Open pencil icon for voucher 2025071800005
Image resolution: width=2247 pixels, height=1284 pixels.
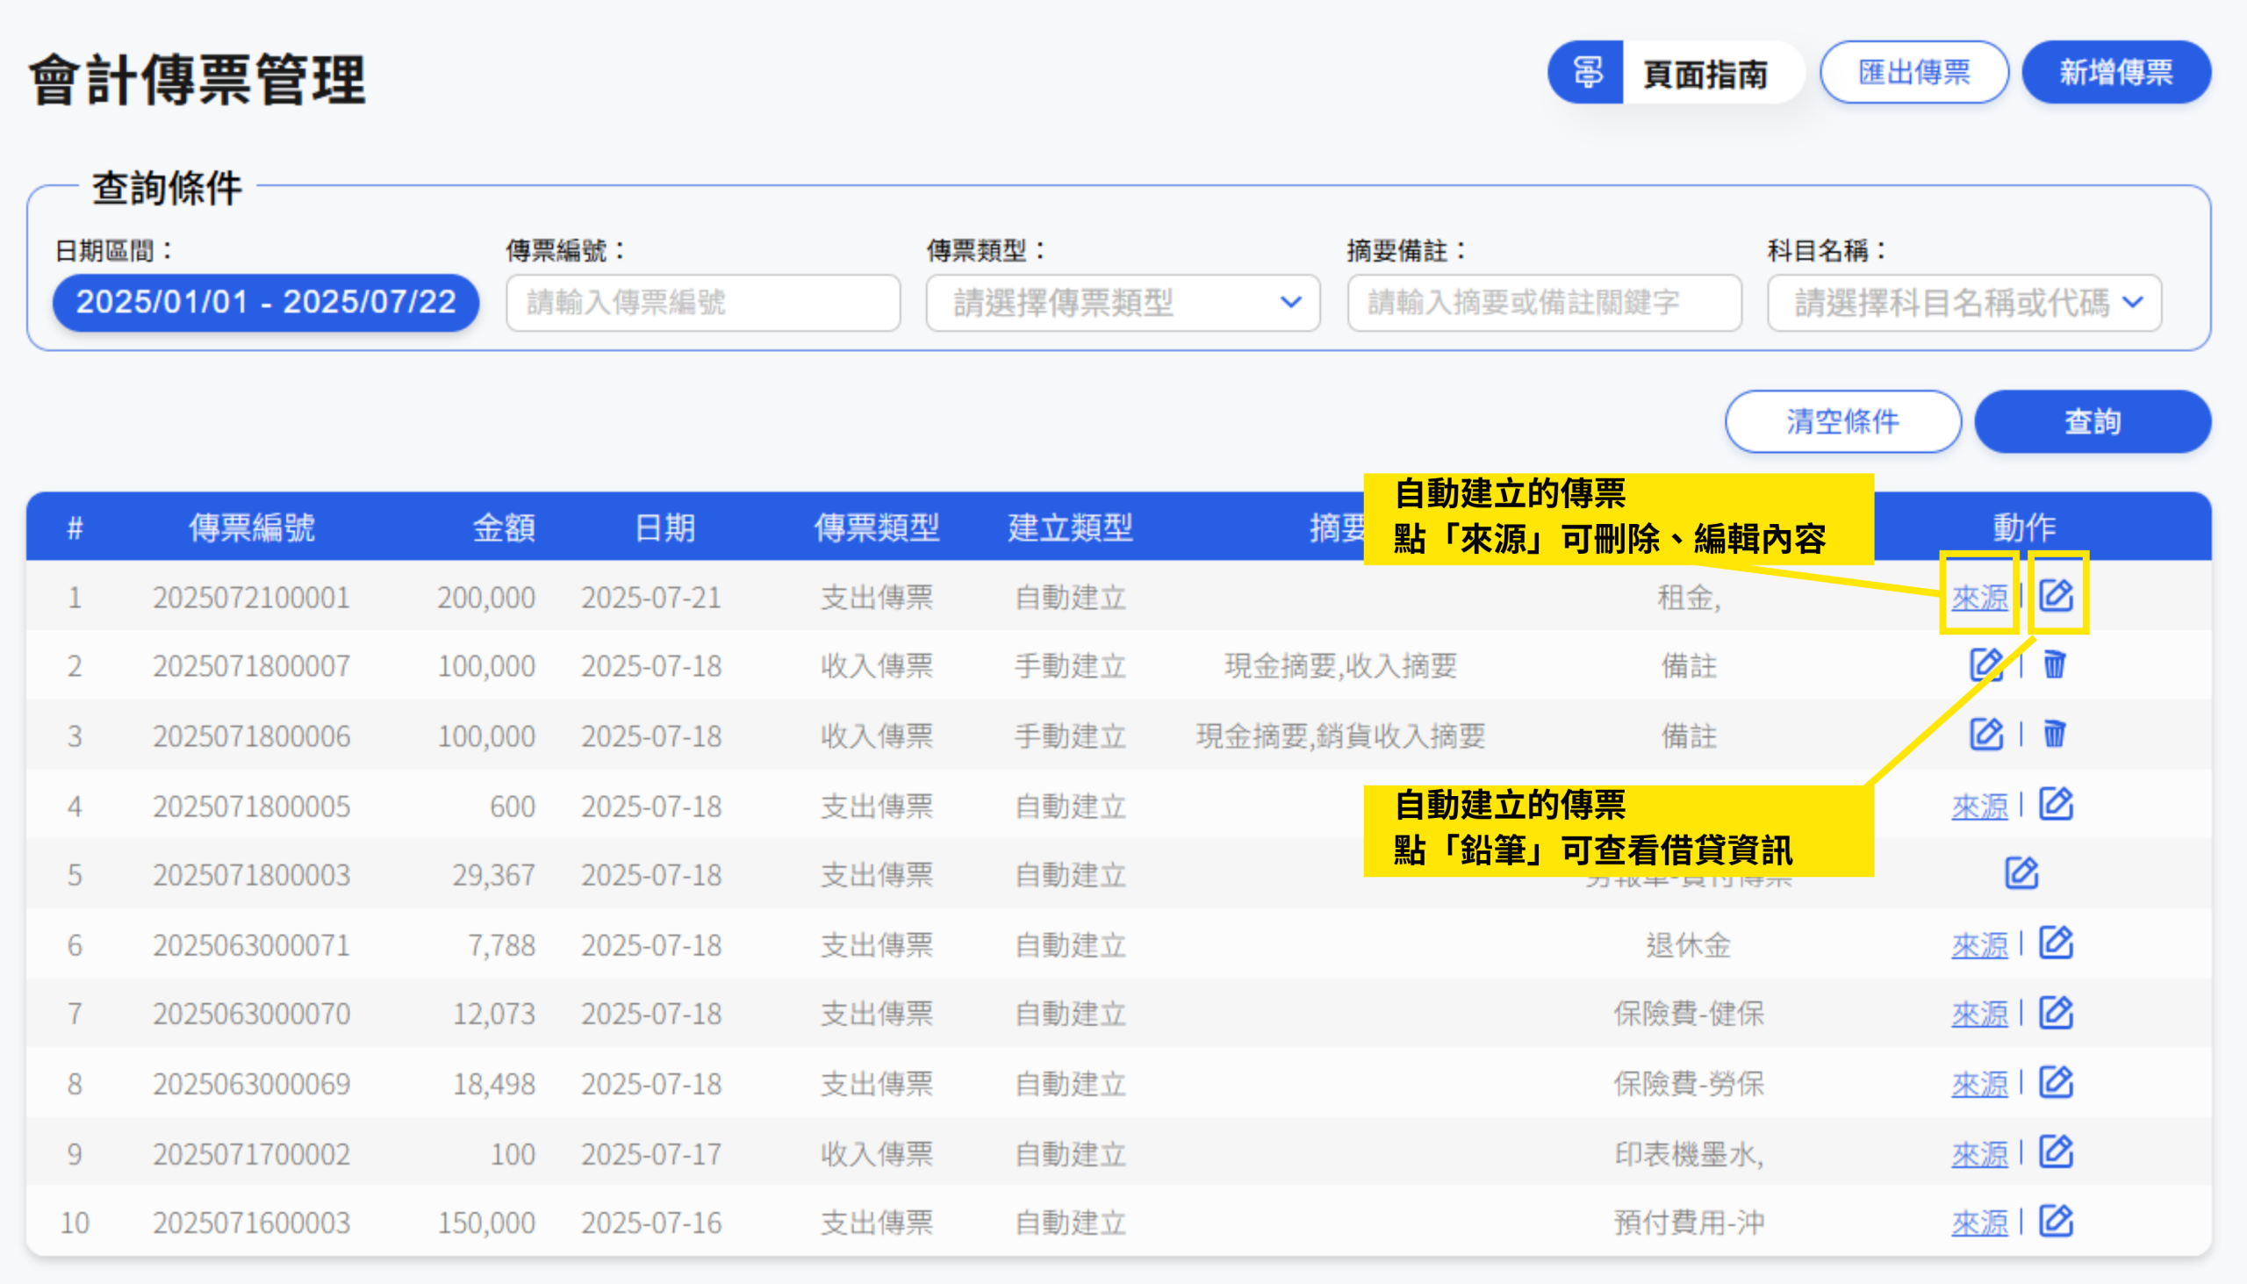pos(2056,804)
